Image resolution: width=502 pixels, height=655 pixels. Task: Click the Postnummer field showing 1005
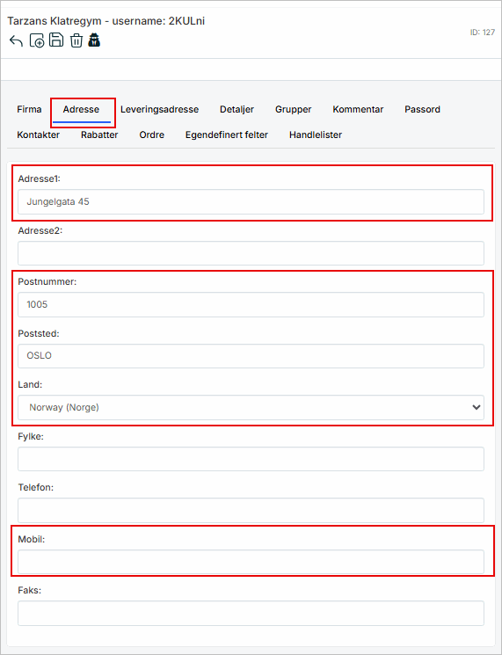pyautogui.click(x=251, y=304)
